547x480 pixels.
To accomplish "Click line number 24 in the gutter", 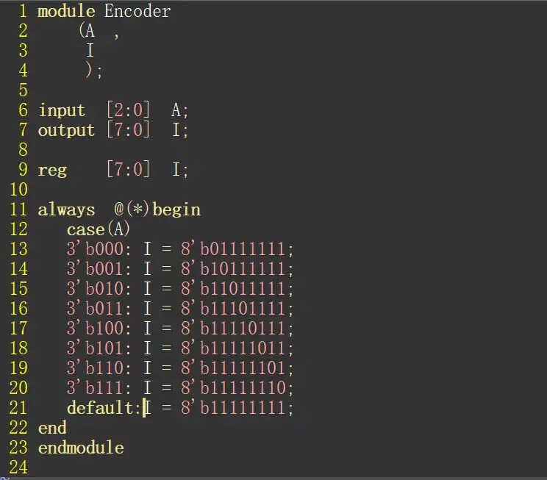I will click(x=19, y=468).
